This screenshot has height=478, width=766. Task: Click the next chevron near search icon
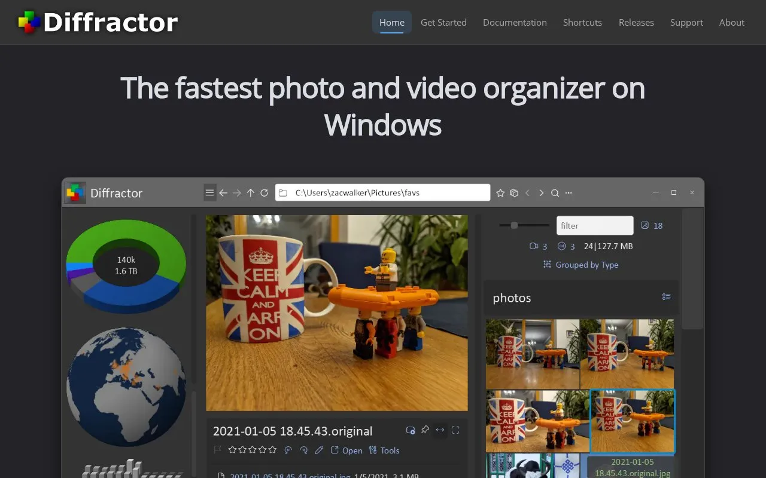click(x=542, y=193)
